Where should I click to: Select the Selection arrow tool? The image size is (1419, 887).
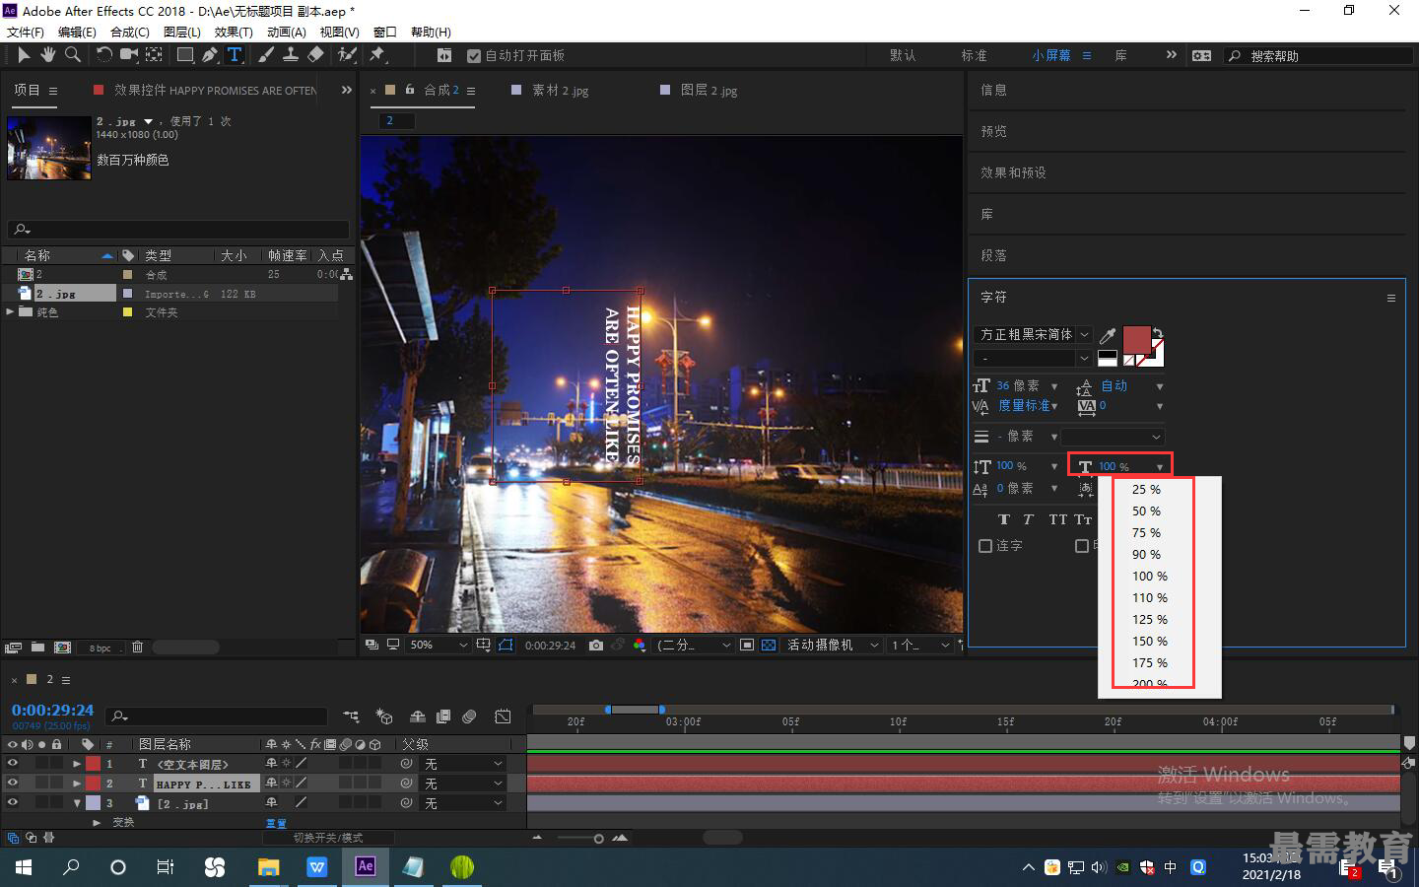coord(24,55)
